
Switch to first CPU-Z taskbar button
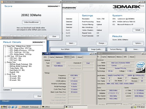click(53, 107)
